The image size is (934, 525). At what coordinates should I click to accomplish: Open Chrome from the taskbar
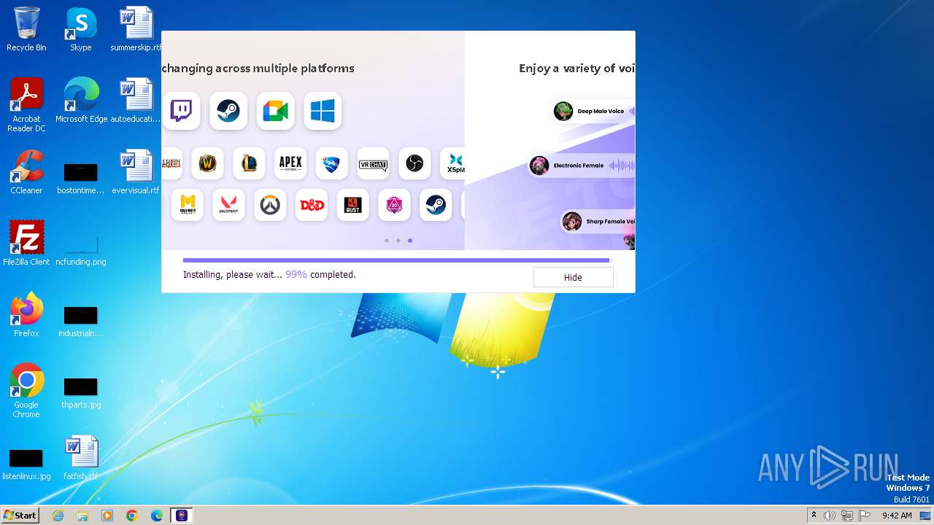[x=132, y=516]
